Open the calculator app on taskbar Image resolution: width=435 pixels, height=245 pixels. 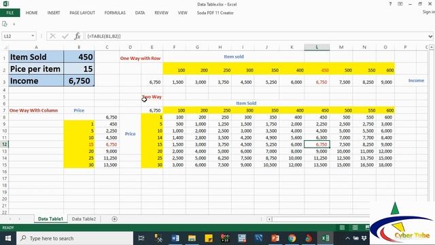coord(242,238)
